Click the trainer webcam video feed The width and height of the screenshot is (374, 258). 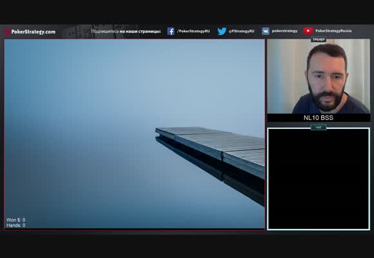tap(319, 76)
